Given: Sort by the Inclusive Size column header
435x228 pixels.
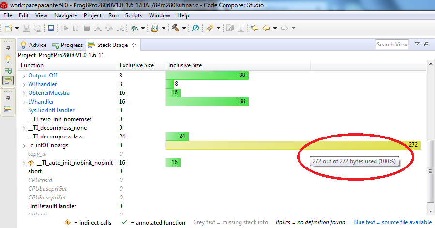Looking at the screenshot, I should pyautogui.click(x=238, y=65).
